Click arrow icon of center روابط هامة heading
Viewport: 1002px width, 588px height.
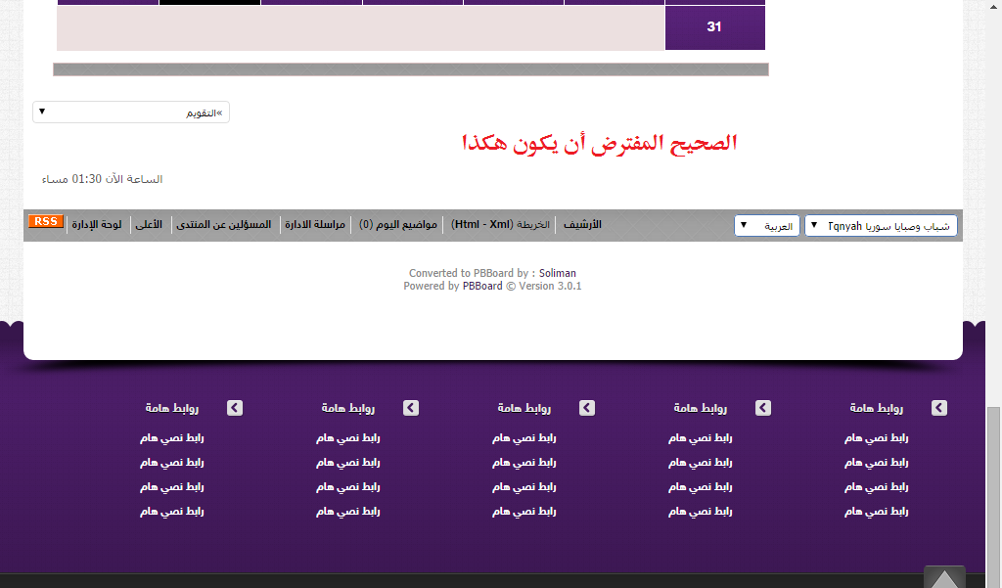click(587, 408)
